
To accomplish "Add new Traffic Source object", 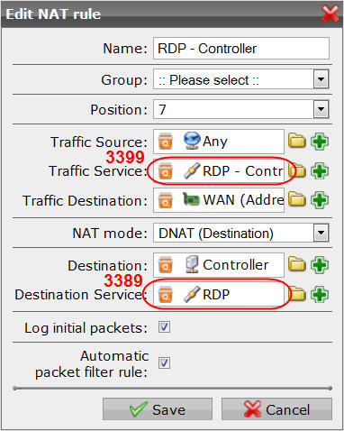I will [x=320, y=142].
